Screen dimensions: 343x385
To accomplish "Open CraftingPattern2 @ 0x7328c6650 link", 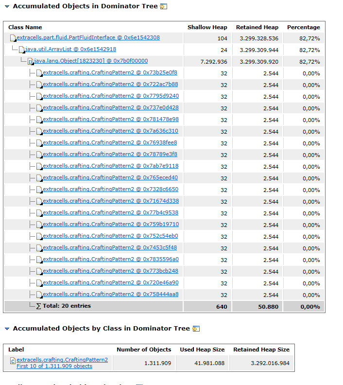I will [x=111, y=189].
